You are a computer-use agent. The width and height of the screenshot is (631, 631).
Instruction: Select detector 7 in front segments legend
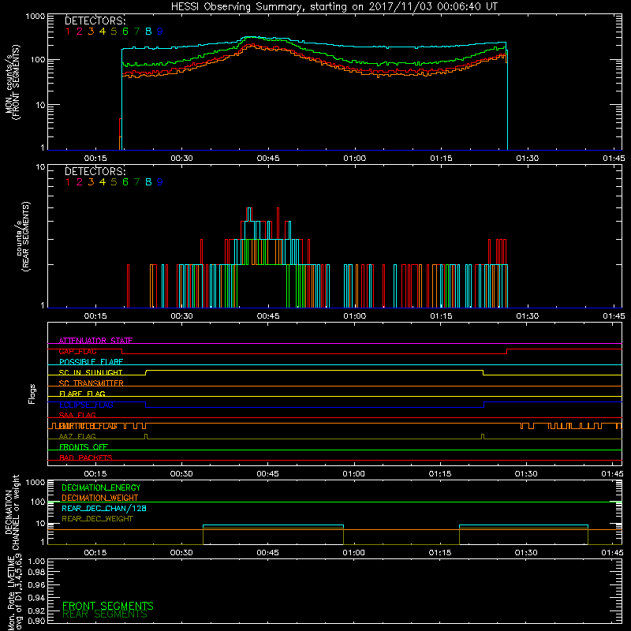click(136, 32)
